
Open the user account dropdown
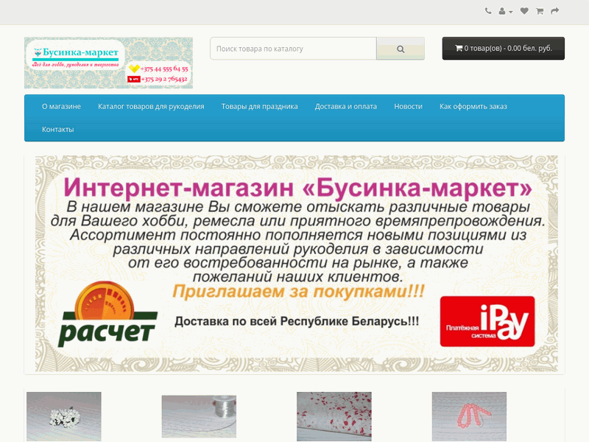(x=505, y=12)
